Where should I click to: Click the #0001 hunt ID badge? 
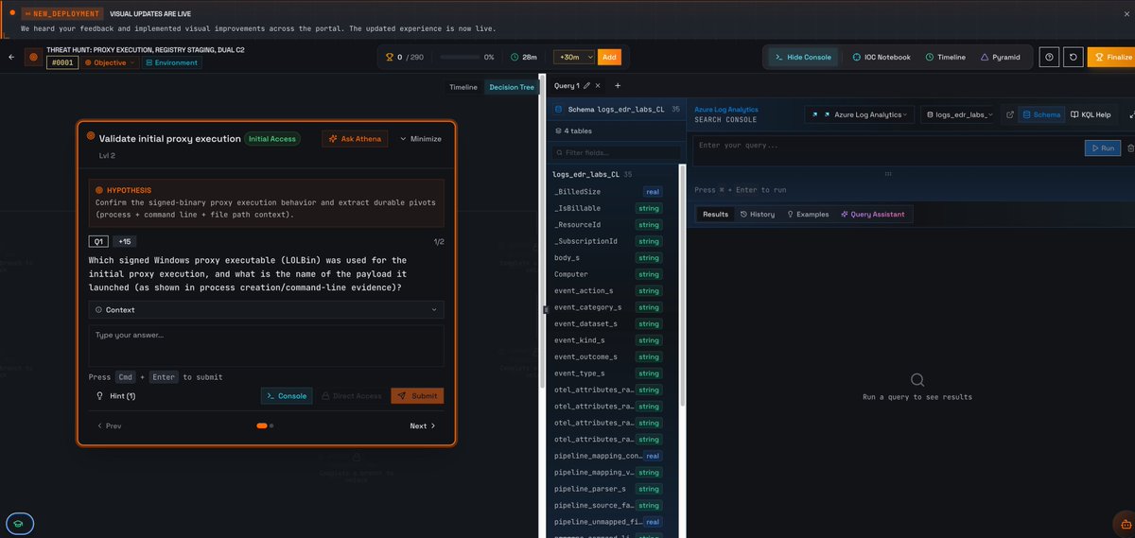62,62
